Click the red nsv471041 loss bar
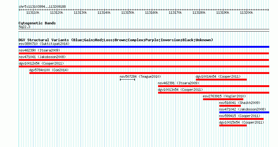The height and width of the screenshot is (147, 278). (144, 60)
